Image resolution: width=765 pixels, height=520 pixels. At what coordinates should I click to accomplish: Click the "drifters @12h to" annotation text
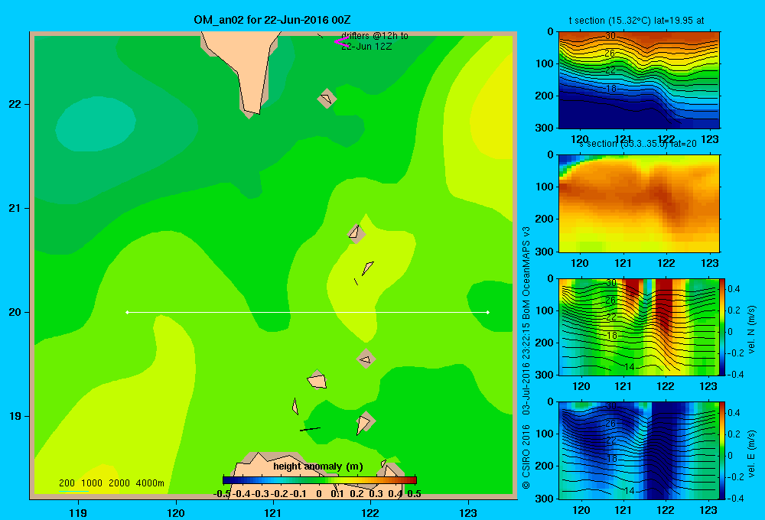(375, 36)
